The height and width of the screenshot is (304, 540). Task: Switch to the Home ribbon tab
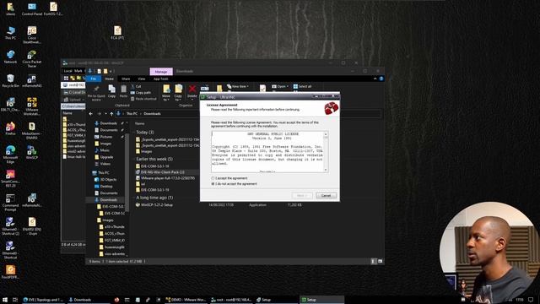pyautogui.click(x=109, y=79)
